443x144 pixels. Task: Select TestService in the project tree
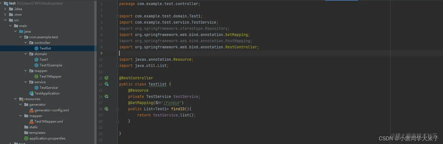tap(49, 88)
